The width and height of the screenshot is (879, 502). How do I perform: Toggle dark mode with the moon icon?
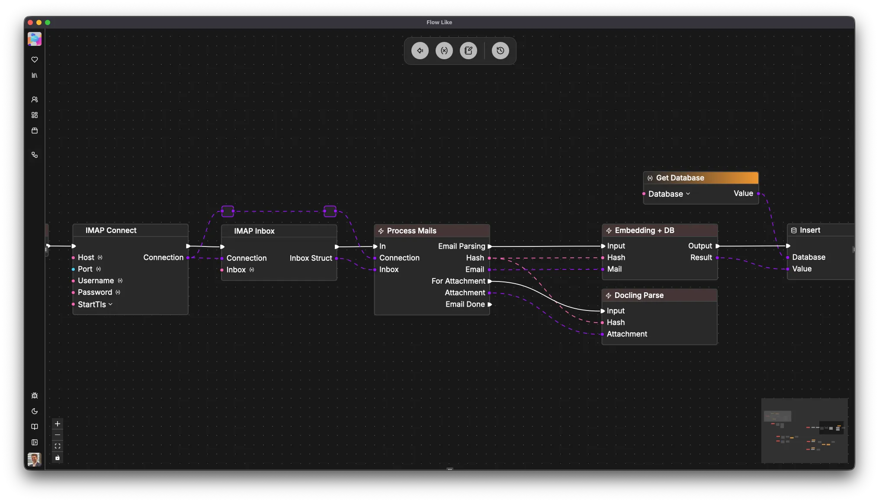pyautogui.click(x=35, y=411)
